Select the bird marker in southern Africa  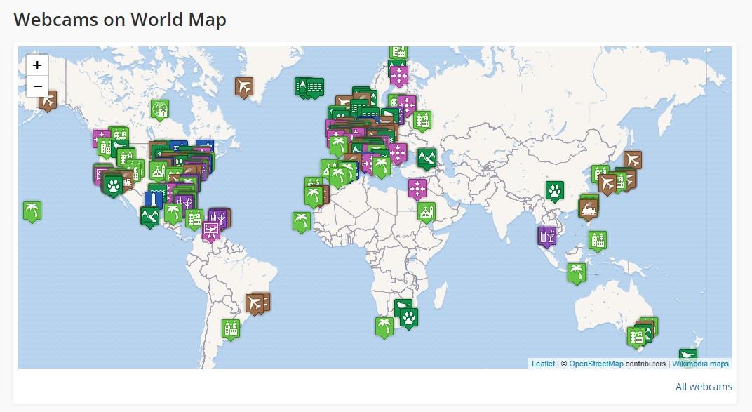403,305
